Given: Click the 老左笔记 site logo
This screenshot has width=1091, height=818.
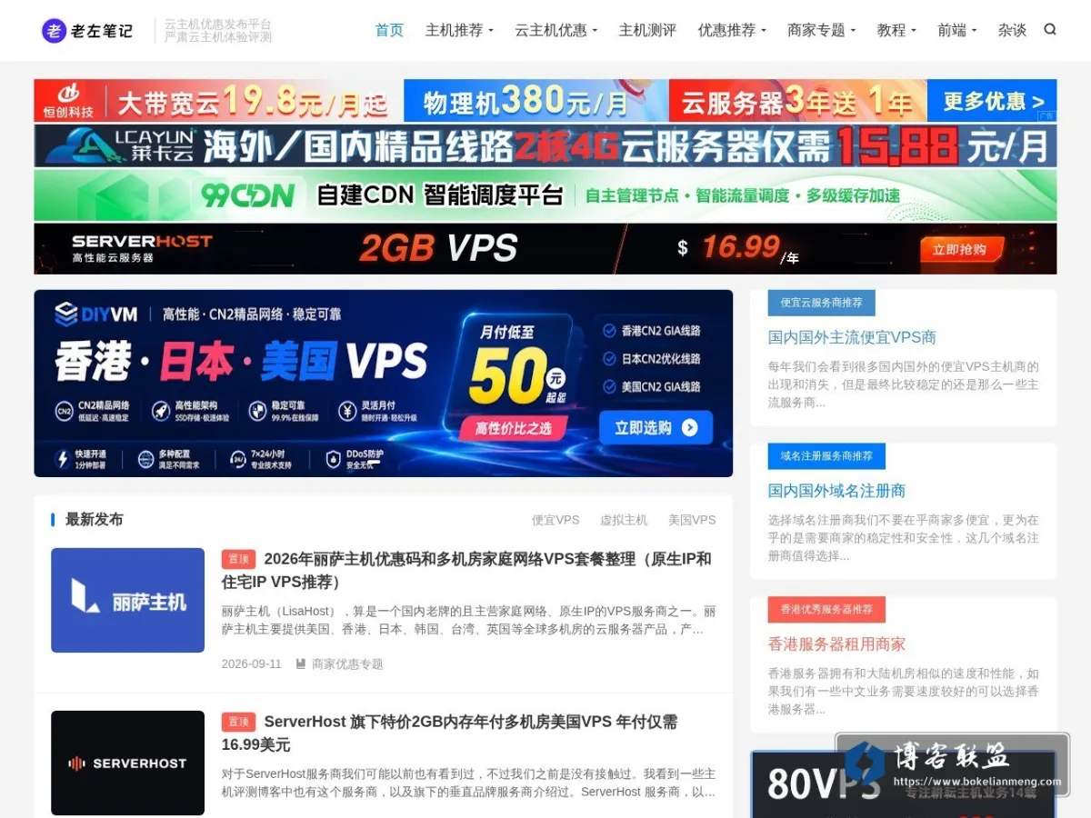Looking at the screenshot, I should [87, 30].
